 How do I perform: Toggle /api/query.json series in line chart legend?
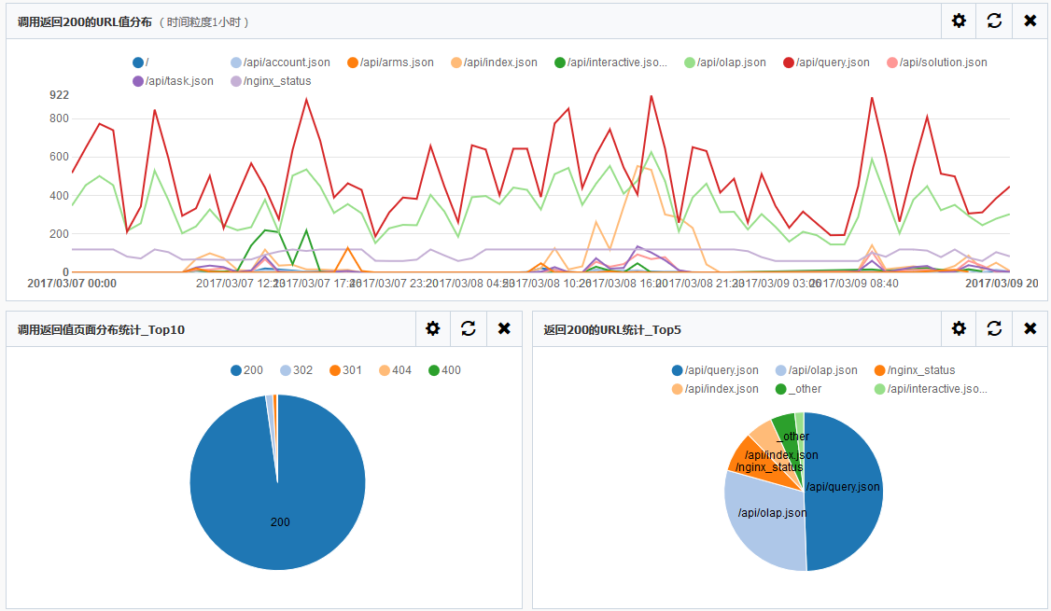pyautogui.click(x=826, y=62)
